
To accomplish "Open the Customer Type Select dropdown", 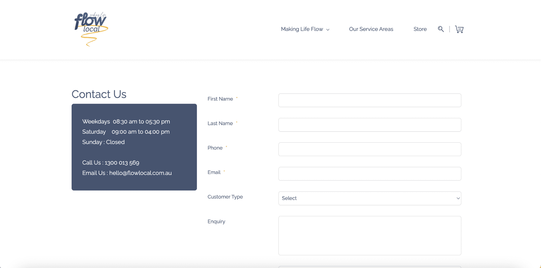I will pos(365,198).
